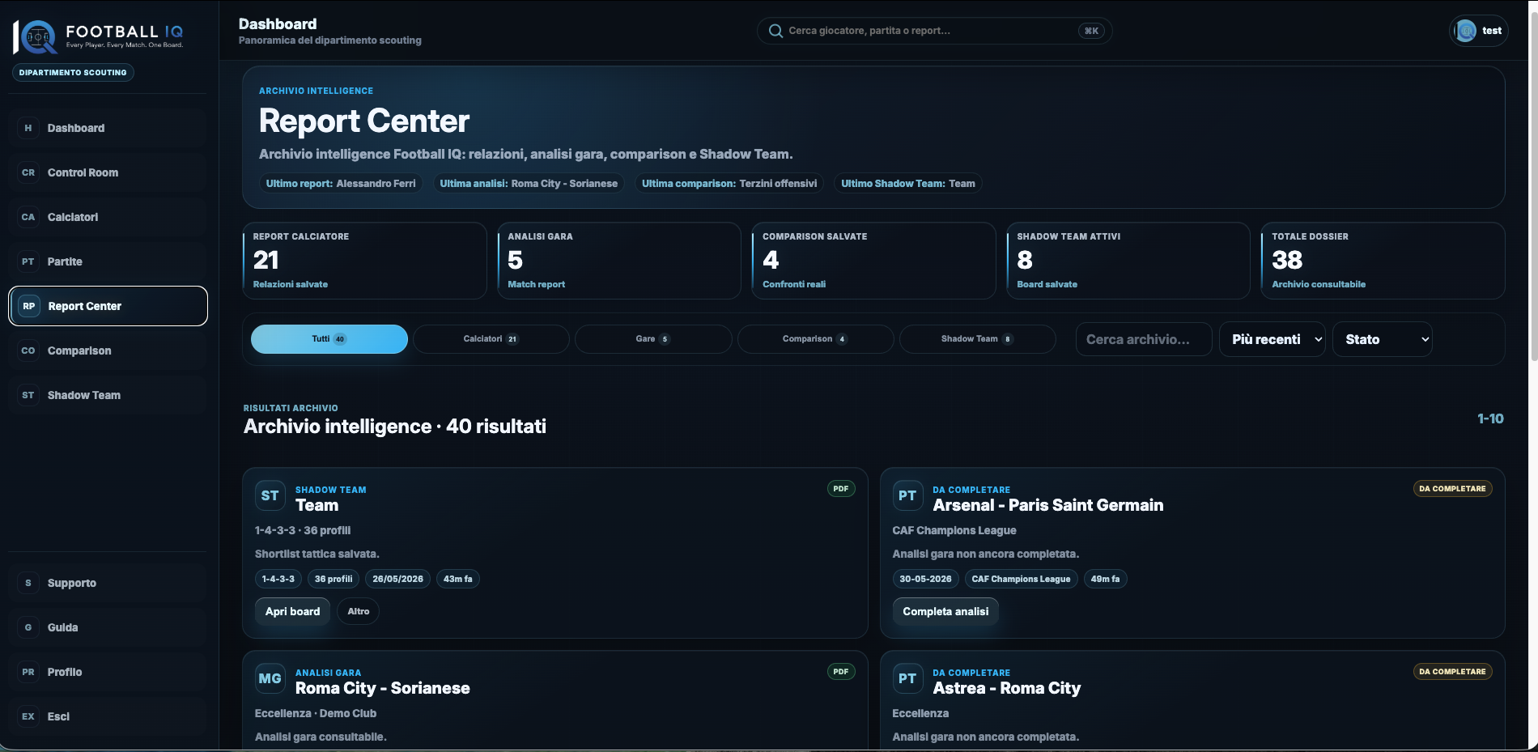Click the ⌘K shortcut badge

pyautogui.click(x=1091, y=31)
